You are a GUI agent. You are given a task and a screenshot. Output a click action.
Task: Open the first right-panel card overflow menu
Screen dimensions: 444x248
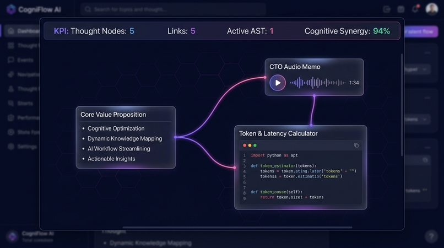click(x=427, y=53)
